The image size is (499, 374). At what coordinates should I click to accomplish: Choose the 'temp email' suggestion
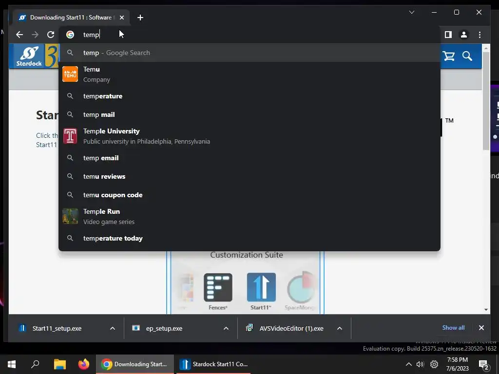(x=249, y=158)
